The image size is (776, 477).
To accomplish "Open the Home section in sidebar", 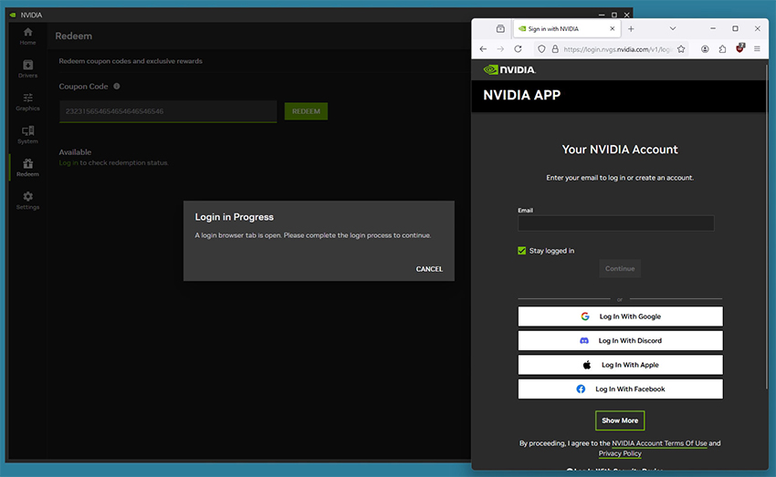I will click(27, 36).
